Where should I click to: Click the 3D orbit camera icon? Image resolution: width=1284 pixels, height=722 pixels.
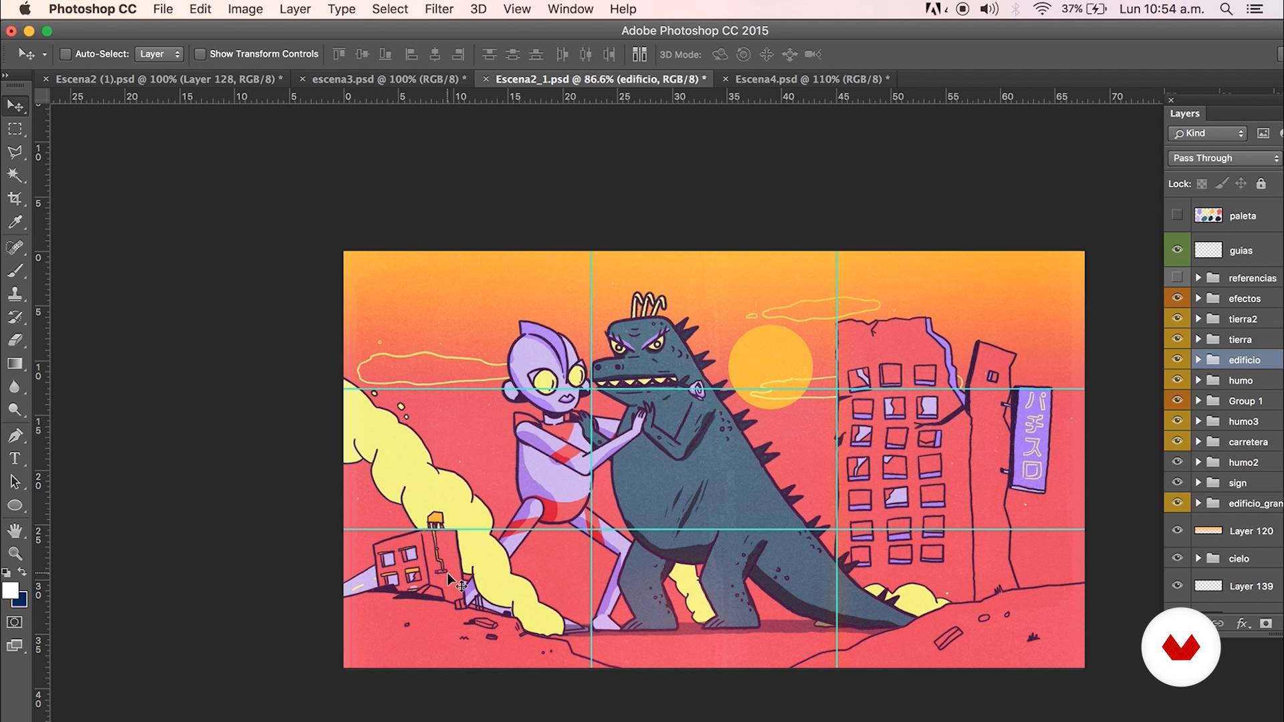tap(720, 54)
